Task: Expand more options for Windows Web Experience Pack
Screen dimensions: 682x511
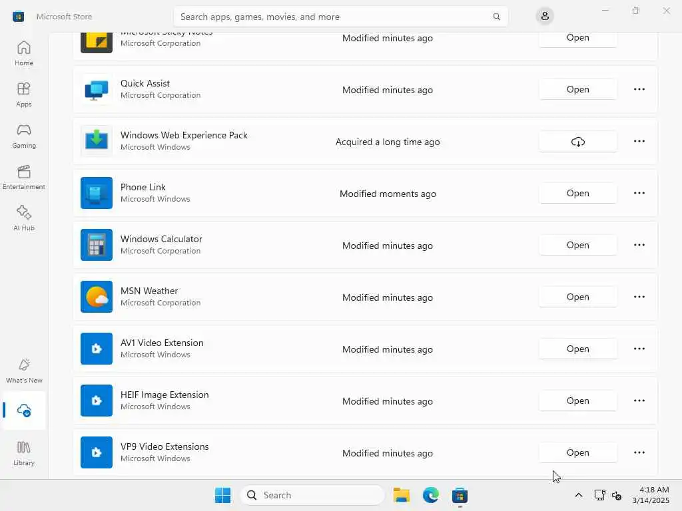Action: tap(639, 141)
